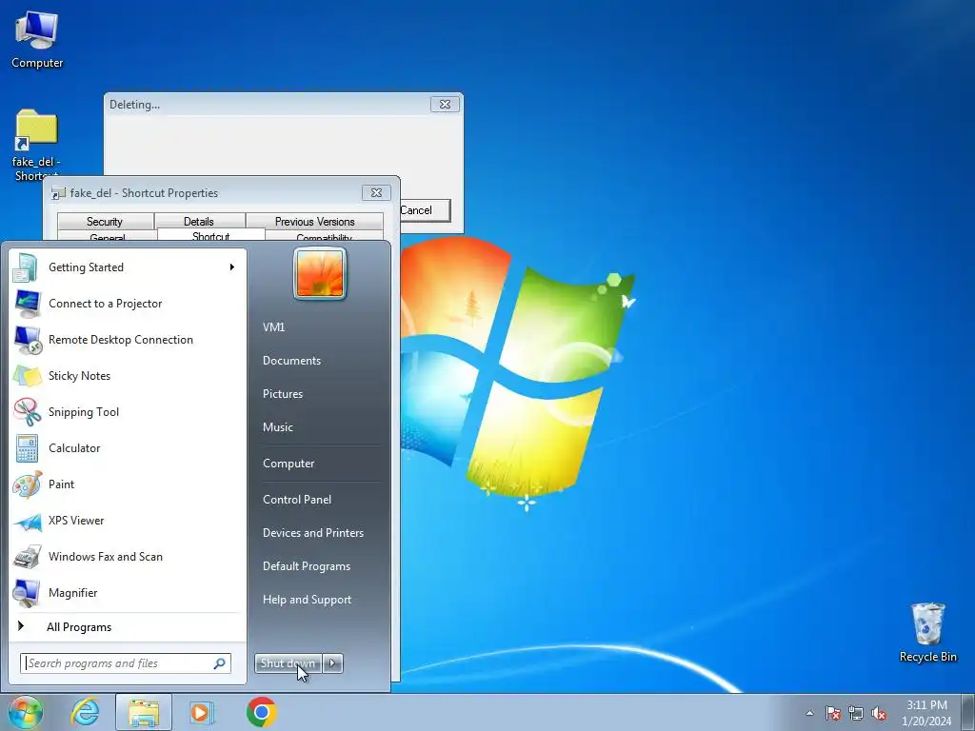
Task: Click the Calculator icon
Action: (x=27, y=448)
